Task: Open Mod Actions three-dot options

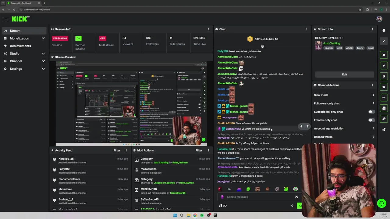Action: coord(208,150)
